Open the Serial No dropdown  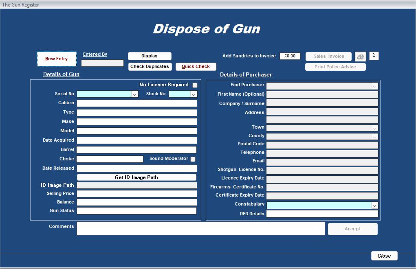[134, 94]
